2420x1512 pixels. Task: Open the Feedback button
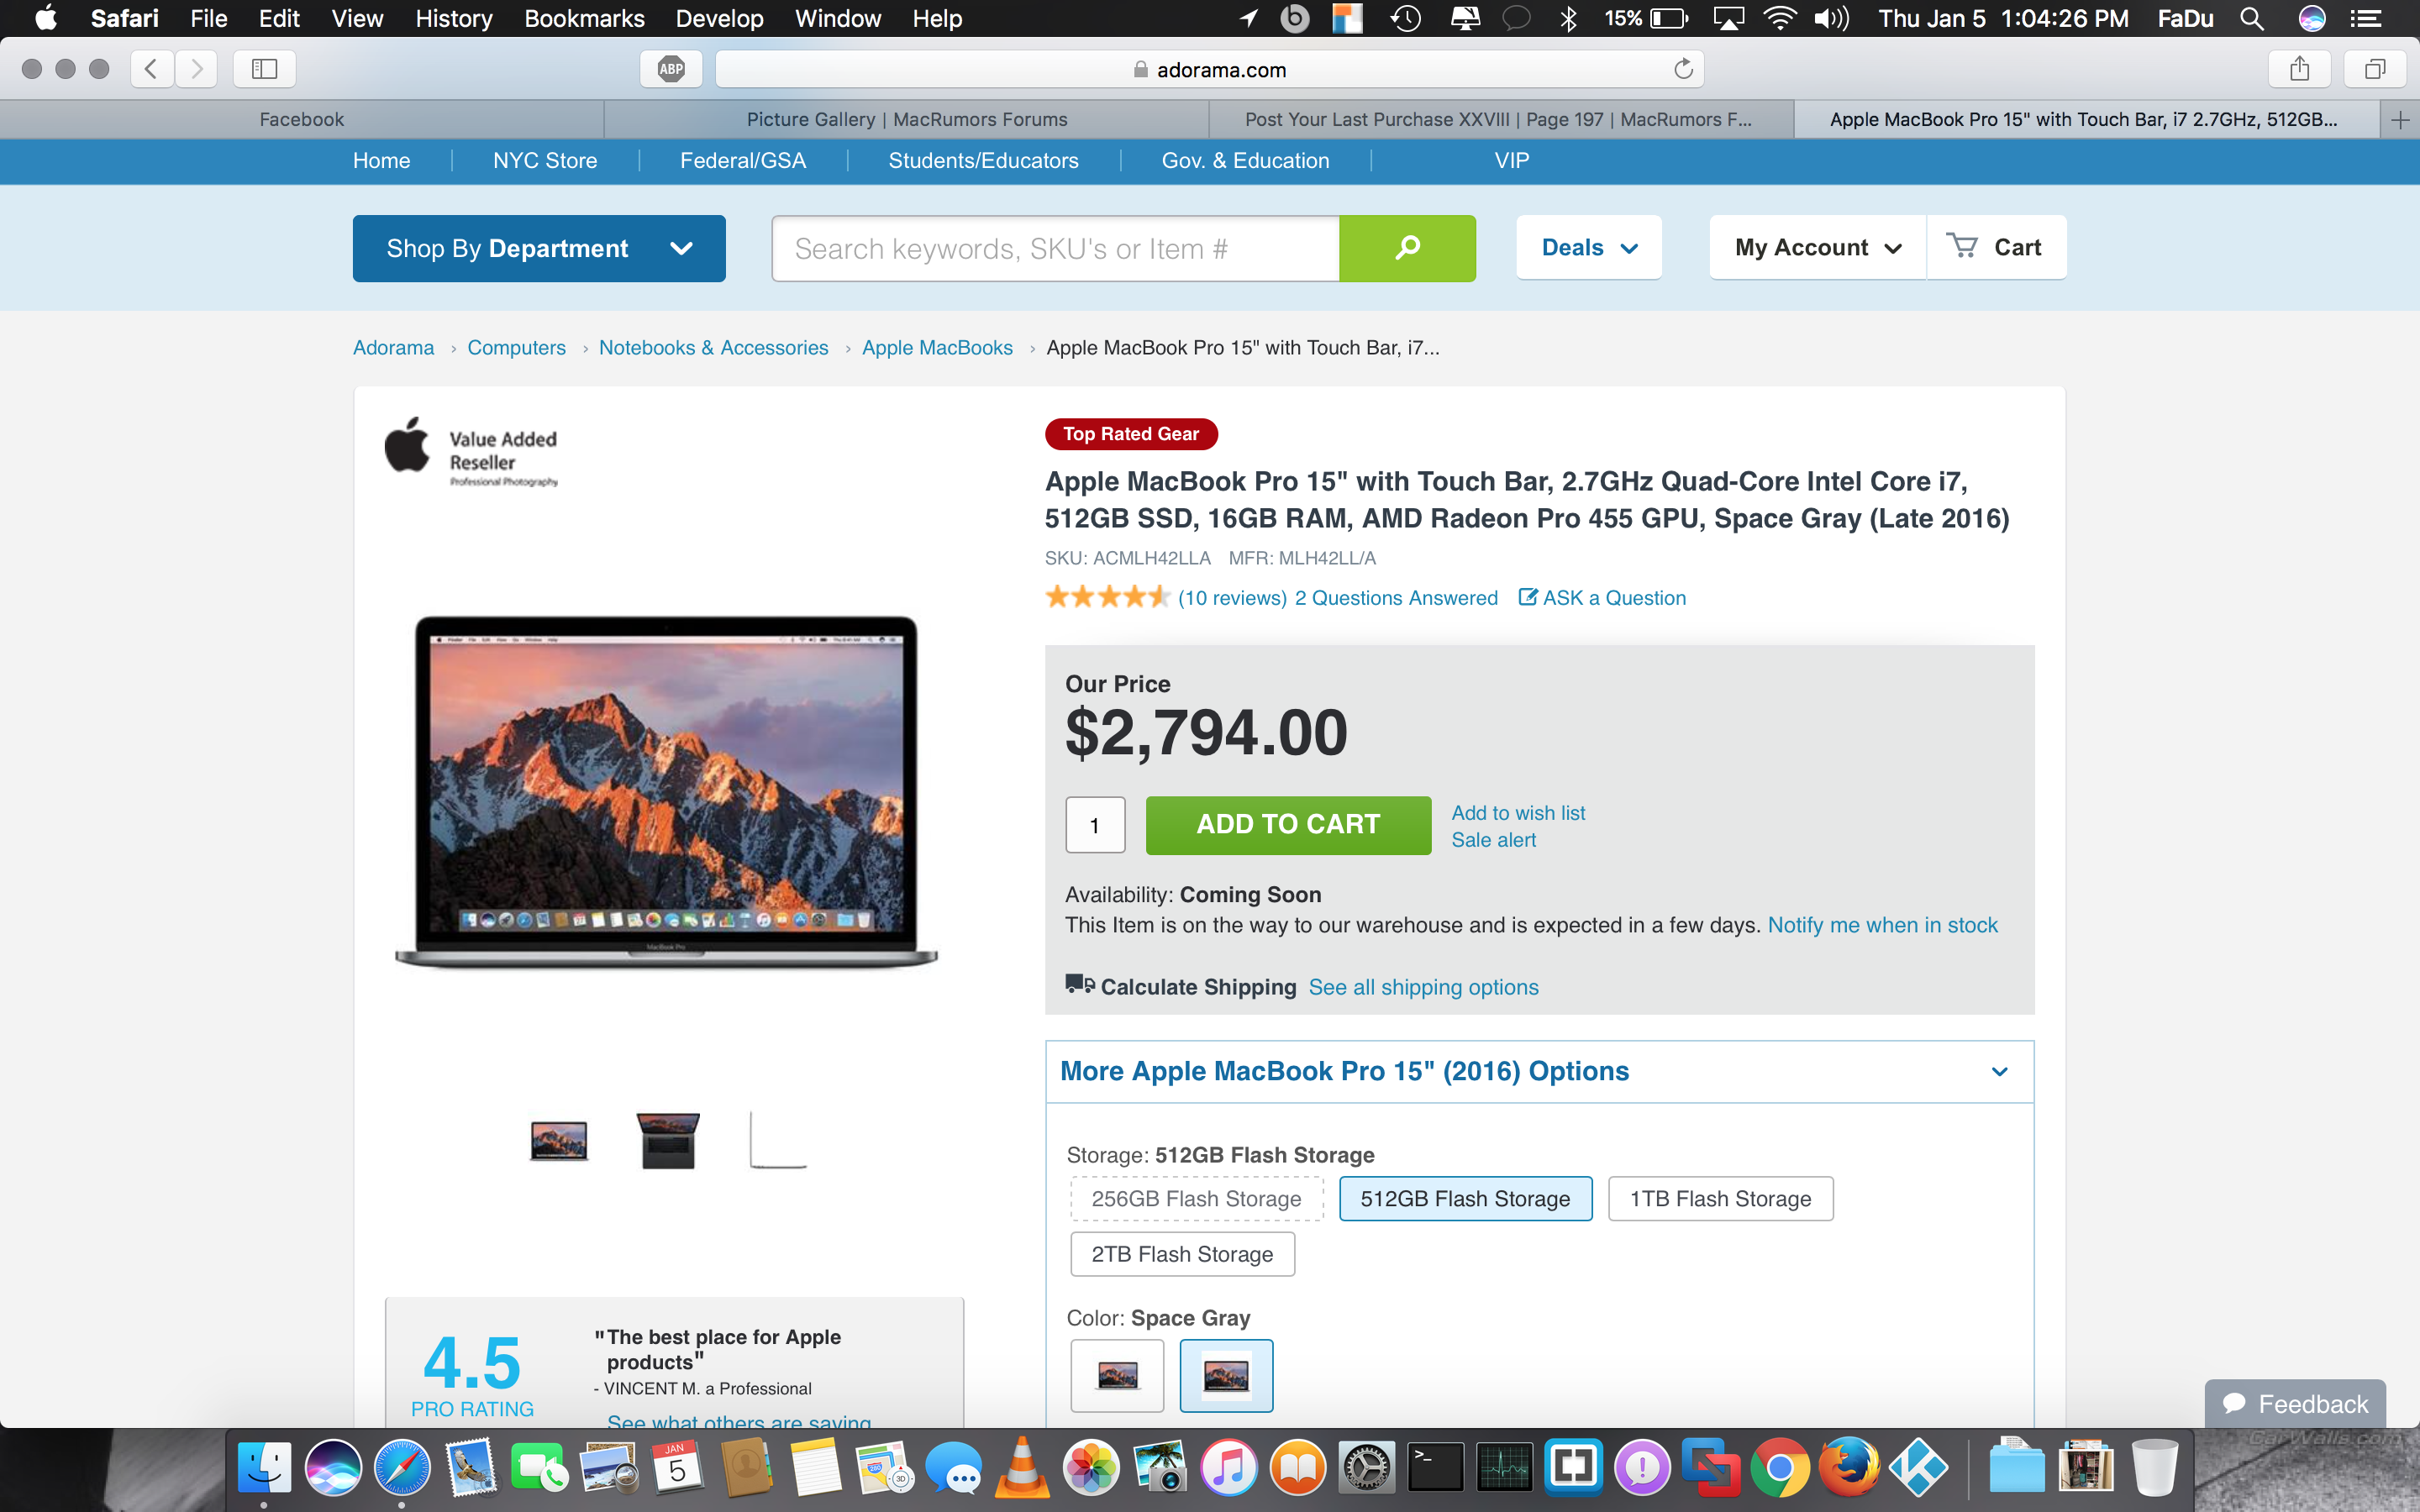point(2295,1404)
